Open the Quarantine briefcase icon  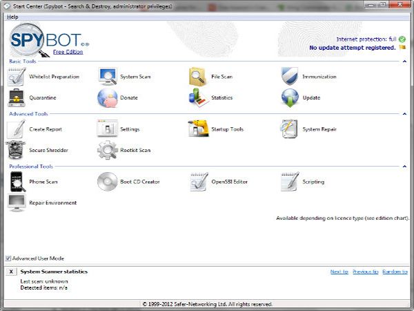click(17, 97)
